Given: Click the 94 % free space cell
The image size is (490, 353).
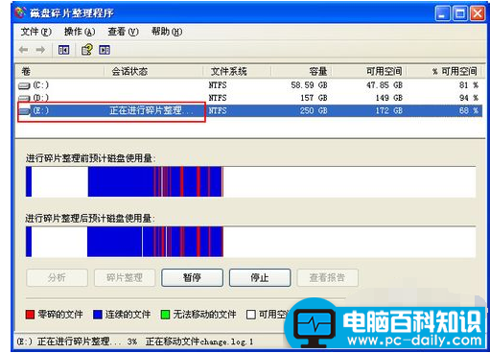Looking at the screenshot, I should point(469,98).
